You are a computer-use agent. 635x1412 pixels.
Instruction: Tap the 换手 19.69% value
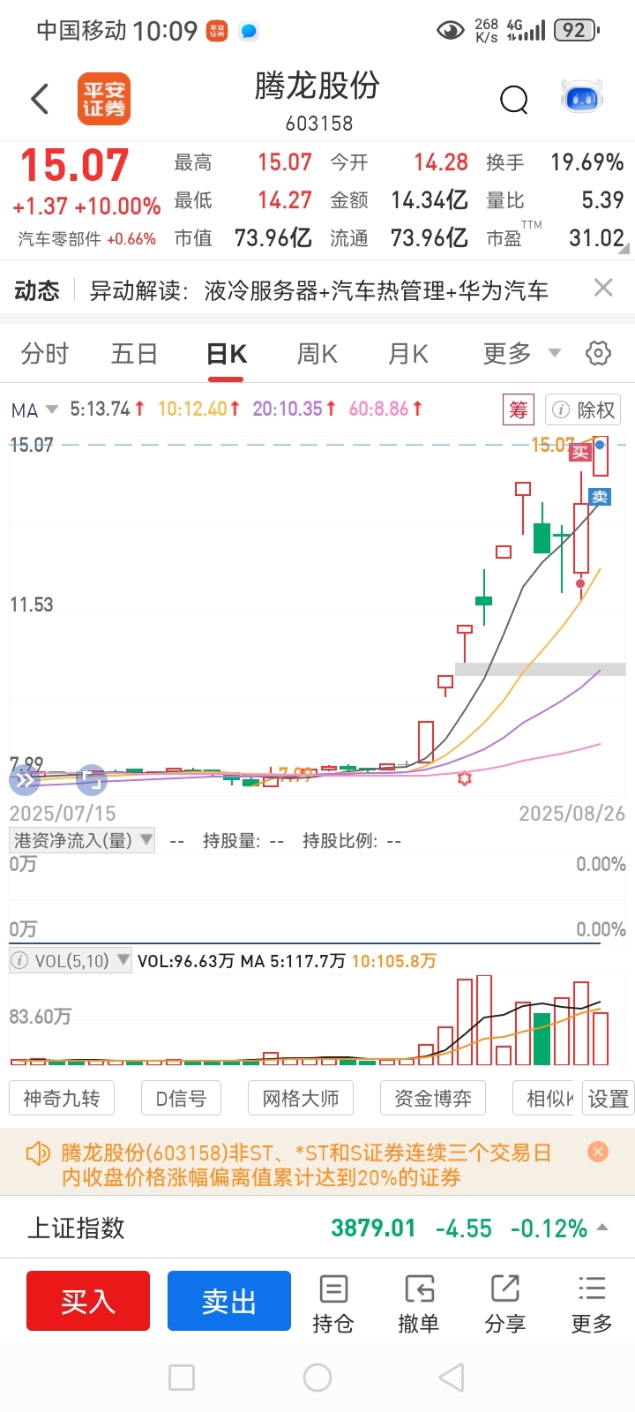click(587, 162)
